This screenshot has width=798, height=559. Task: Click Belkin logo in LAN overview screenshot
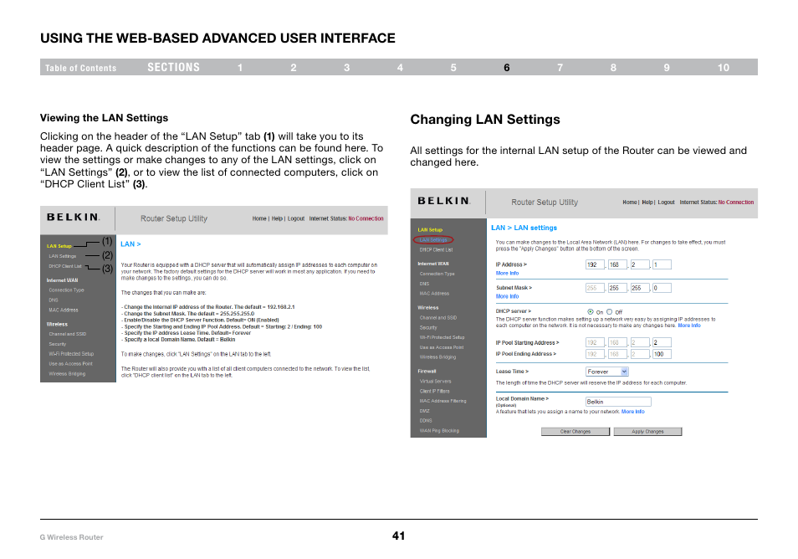point(74,217)
